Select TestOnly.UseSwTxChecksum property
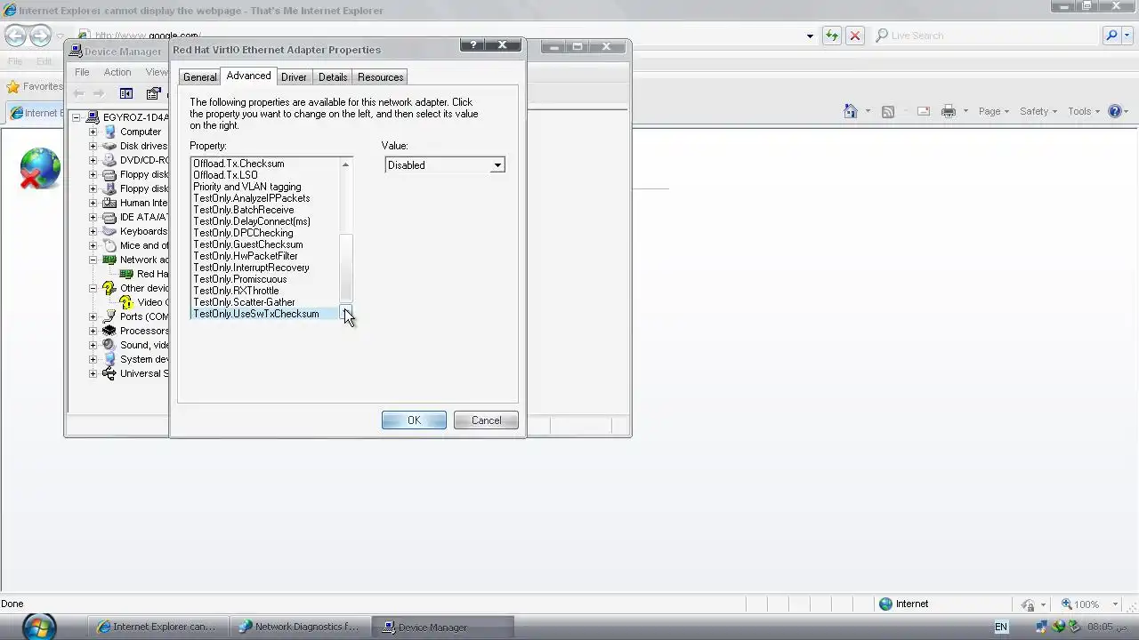 click(255, 314)
